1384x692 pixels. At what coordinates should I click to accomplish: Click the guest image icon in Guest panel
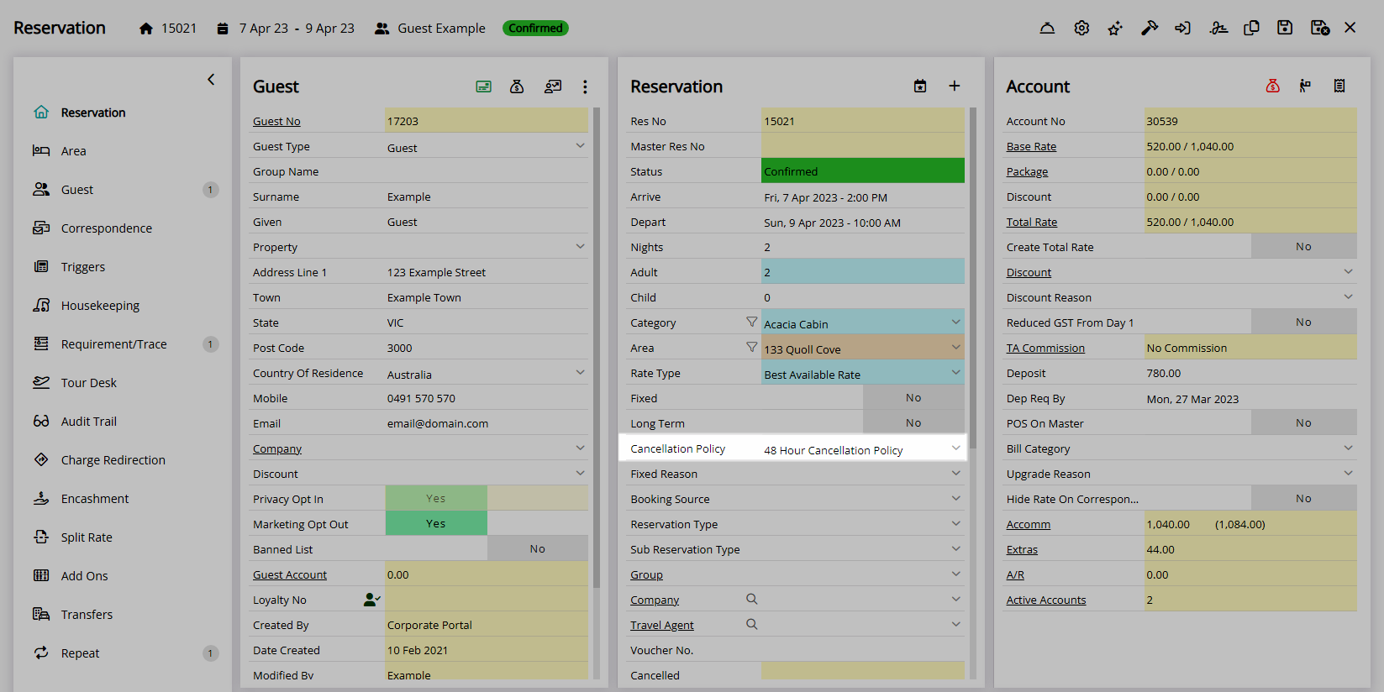552,86
